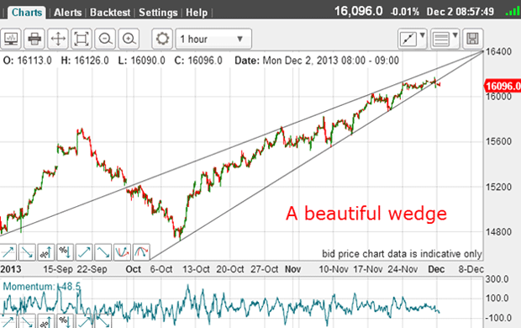
Task: Click the Close value C: 16096.0
Action: click(x=198, y=61)
